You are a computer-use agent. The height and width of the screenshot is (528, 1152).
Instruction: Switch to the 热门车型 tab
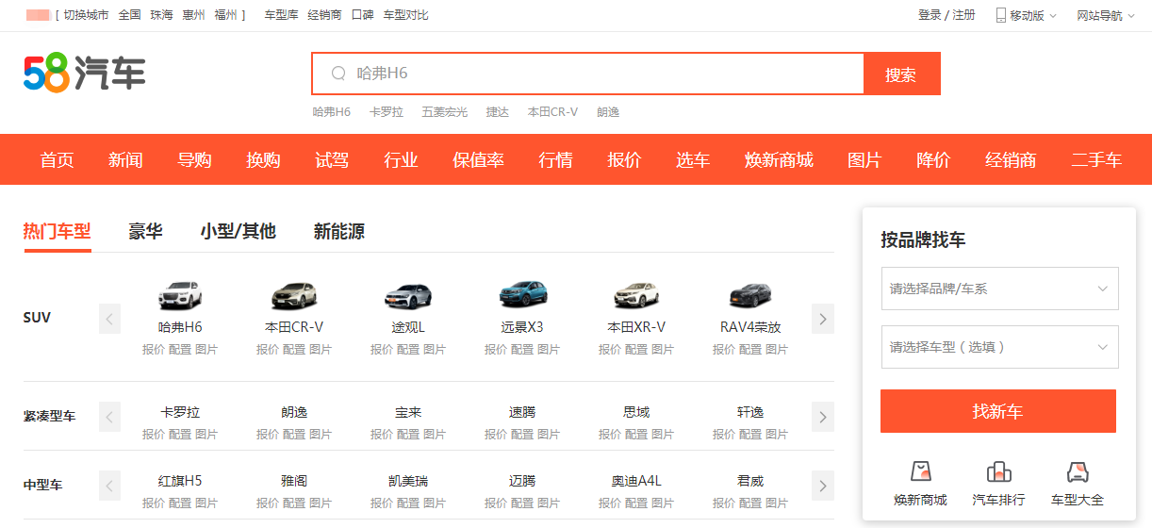point(57,232)
